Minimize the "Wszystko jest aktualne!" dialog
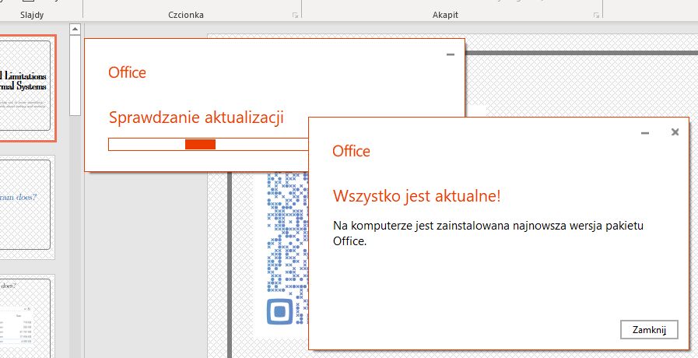The image size is (698, 358). 644,133
